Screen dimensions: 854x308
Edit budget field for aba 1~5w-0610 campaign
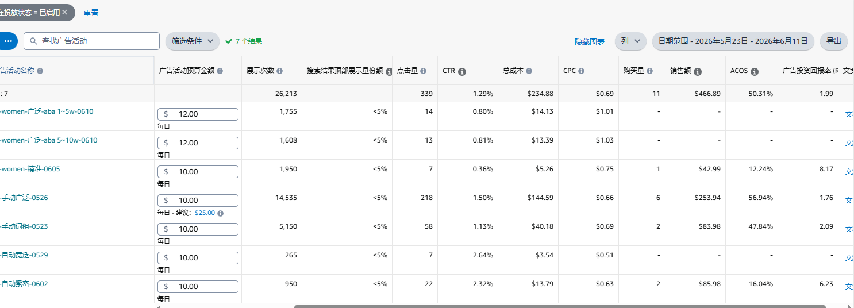(x=198, y=114)
